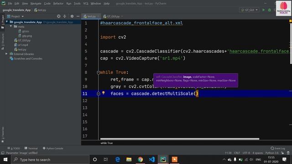Open Cortana circle icon in taskbar

pos(95,159)
